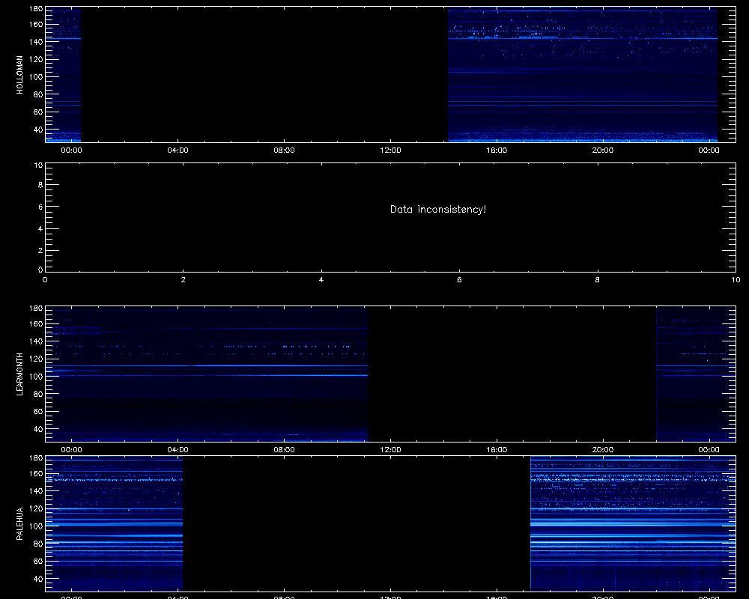Click the 08:00 time label under Learmonth plot
This screenshot has width=749, height=599.
[284, 450]
